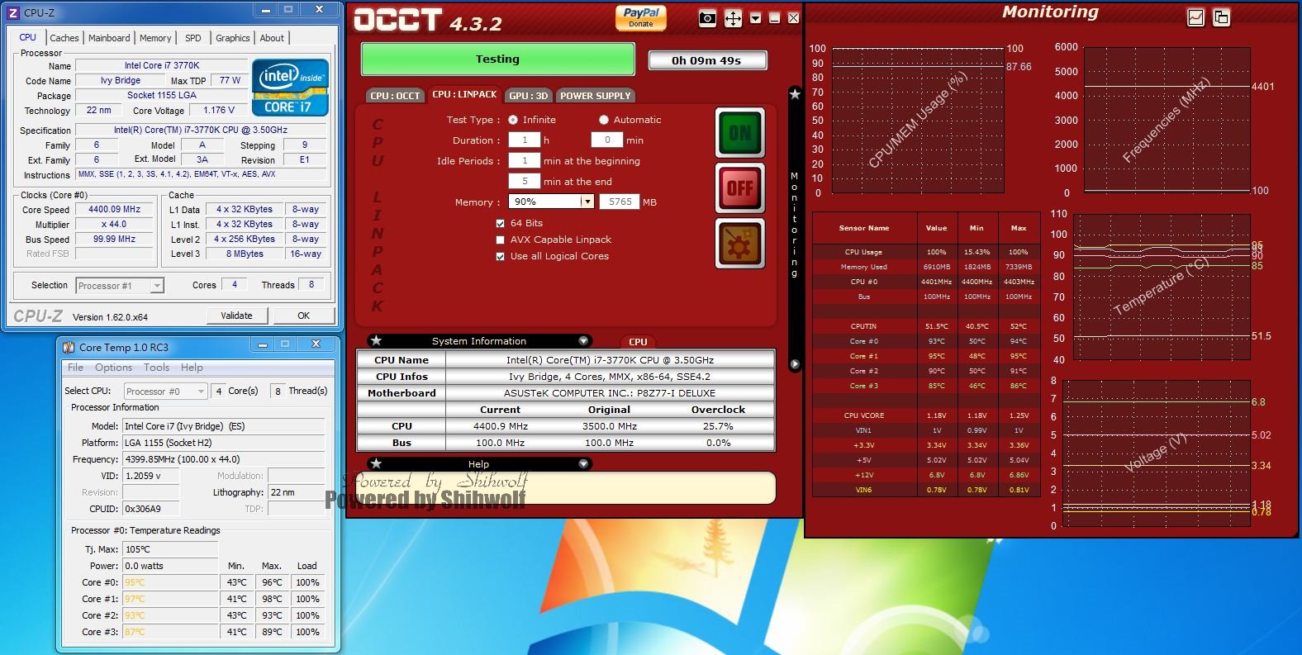Switch to the POWER SUPPLY tab

pyautogui.click(x=595, y=96)
